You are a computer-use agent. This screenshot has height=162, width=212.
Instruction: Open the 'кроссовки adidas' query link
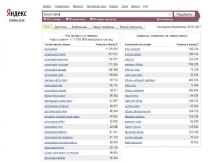click(x=55, y=158)
